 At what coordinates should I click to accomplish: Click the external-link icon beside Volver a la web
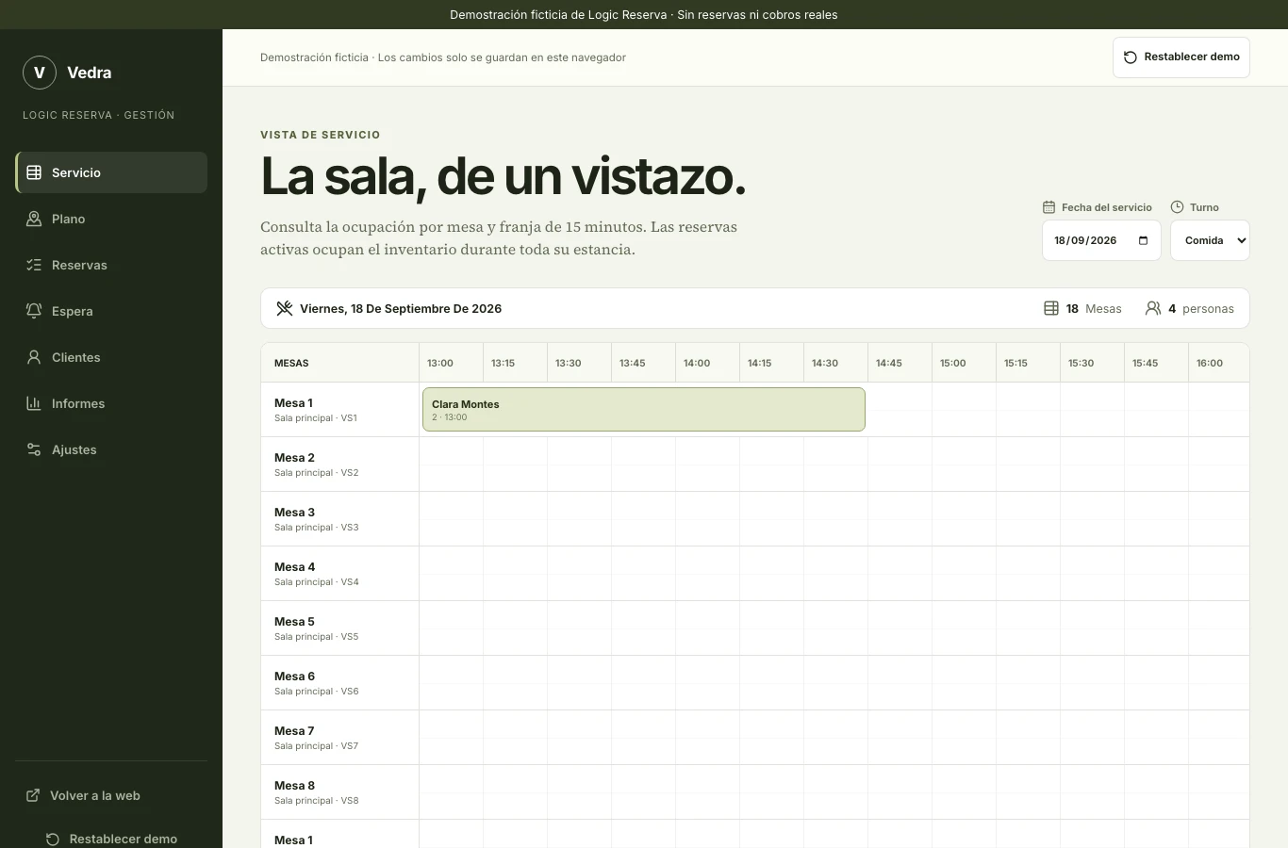pyautogui.click(x=33, y=795)
